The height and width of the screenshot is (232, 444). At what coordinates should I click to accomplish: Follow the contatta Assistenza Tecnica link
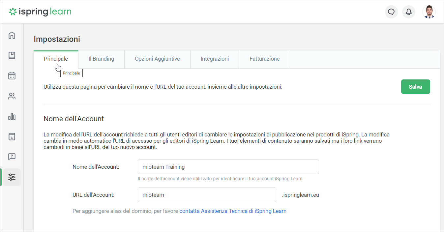(233, 211)
